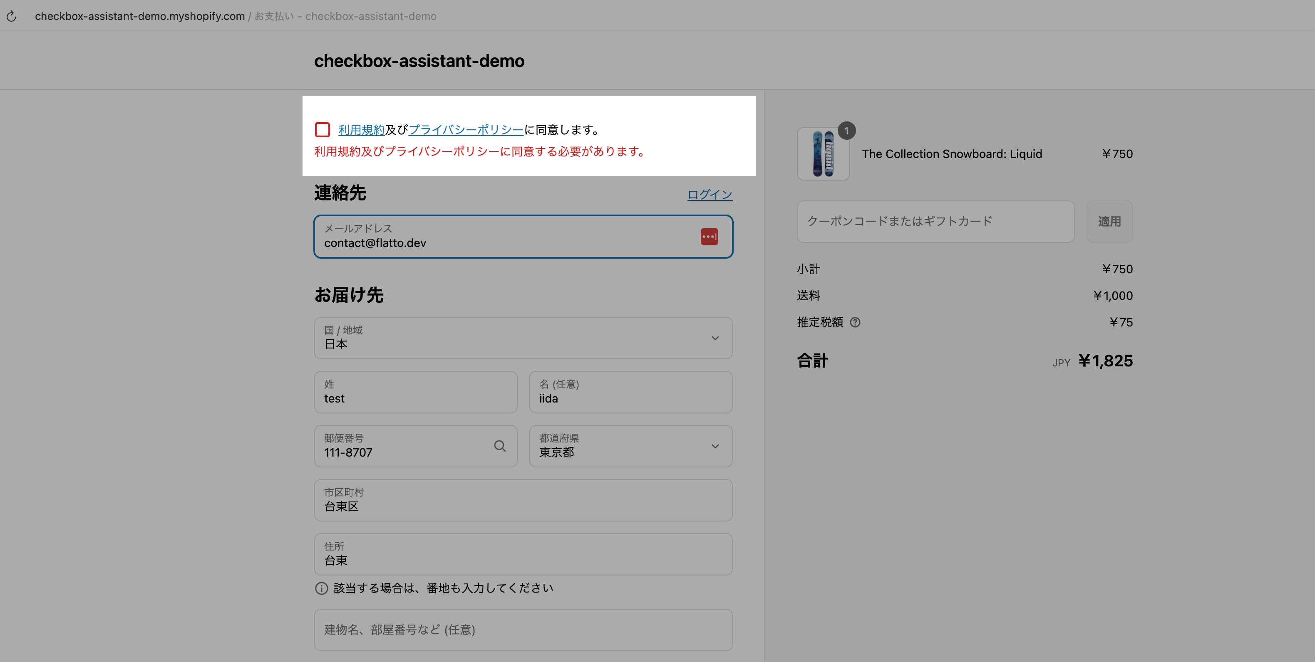Click the quantity badge on snowboard image
The height and width of the screenshot is (662, 1315).
point(846,131)
